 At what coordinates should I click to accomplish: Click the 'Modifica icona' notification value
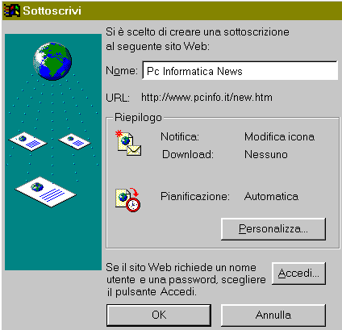[279, 136]
